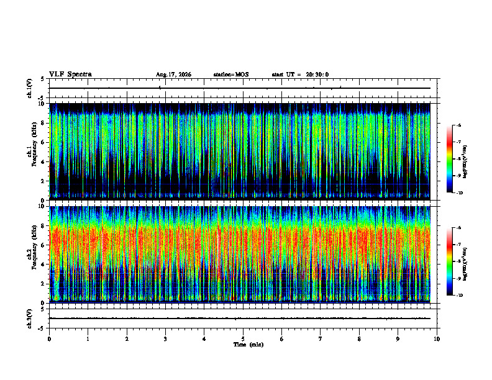The width and height of the screenshot is (492, 380).
Task: Click the ch.2 spectrogram color scale bar
Action: (x=449, y=261)
